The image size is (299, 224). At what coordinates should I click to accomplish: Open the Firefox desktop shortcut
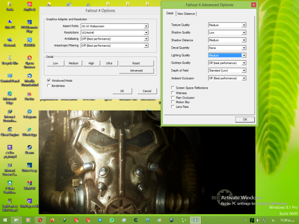point(29,94)
